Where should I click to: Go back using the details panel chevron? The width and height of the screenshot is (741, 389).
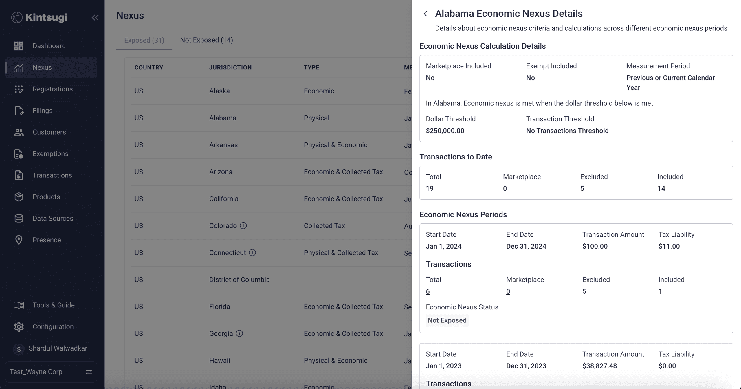point(425,14)
